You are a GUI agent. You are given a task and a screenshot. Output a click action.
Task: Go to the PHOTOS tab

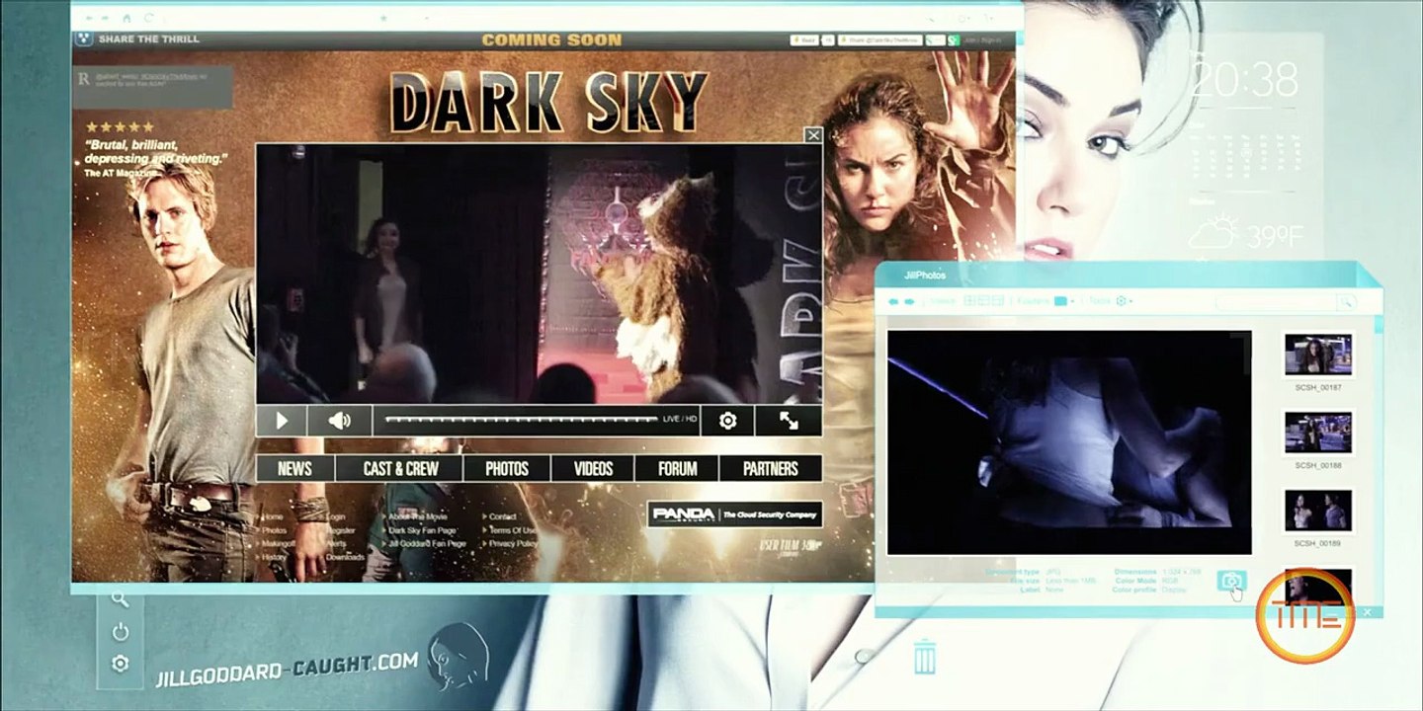507,469
